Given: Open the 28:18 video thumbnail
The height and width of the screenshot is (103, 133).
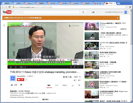Looking at the screenshot, I should click(x=92, y=26).
